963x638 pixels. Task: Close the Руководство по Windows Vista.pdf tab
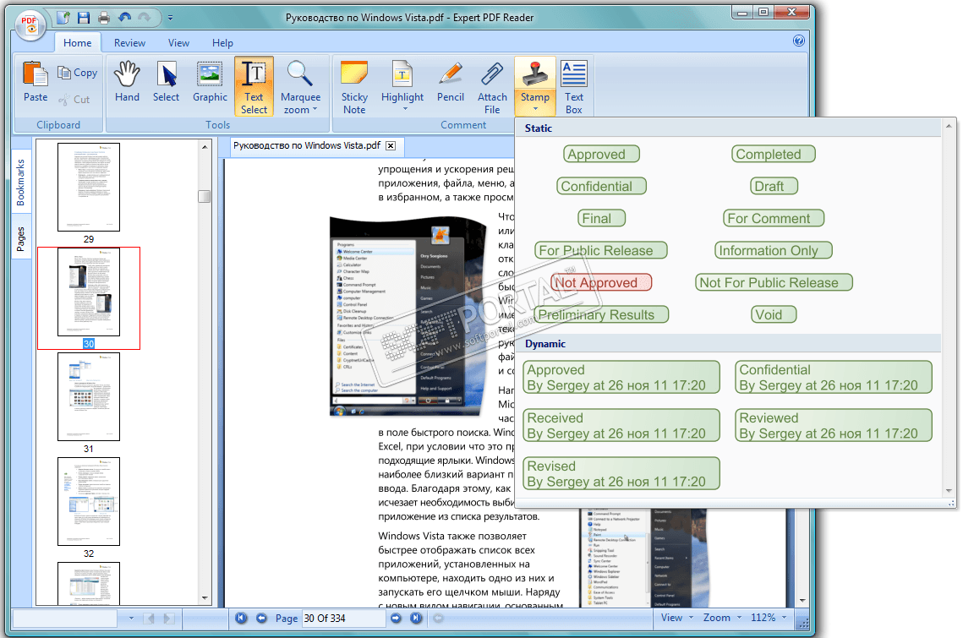[x=391, y=145]
